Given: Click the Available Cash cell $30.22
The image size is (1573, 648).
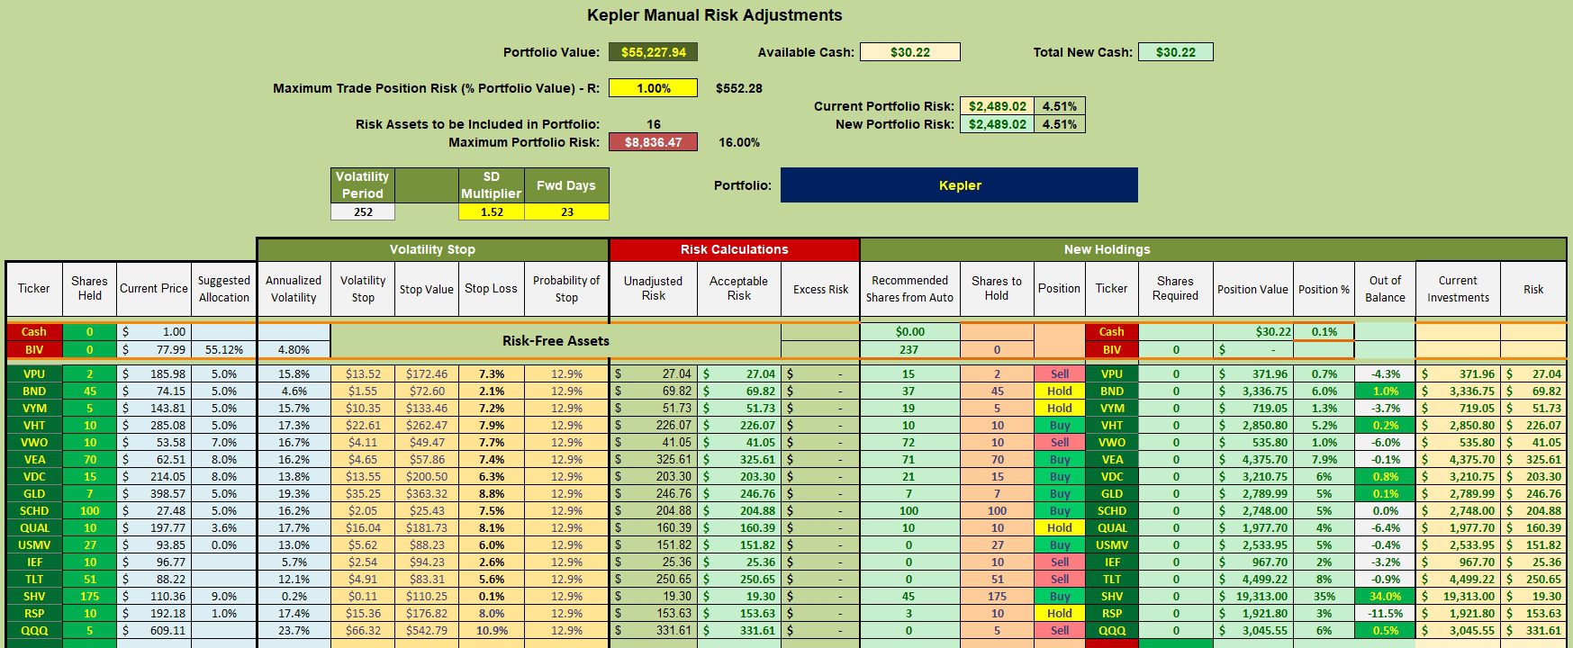Looking at the screenshot, I should click(909, 52).
